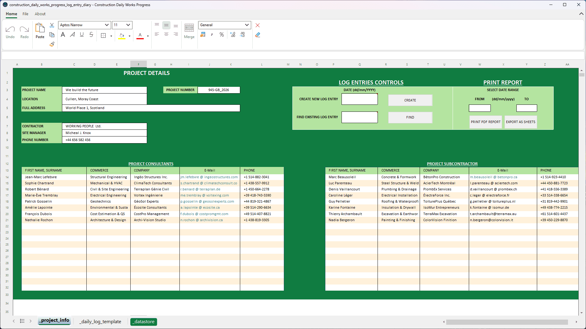Open the About menu

click(x=40, y=14)
